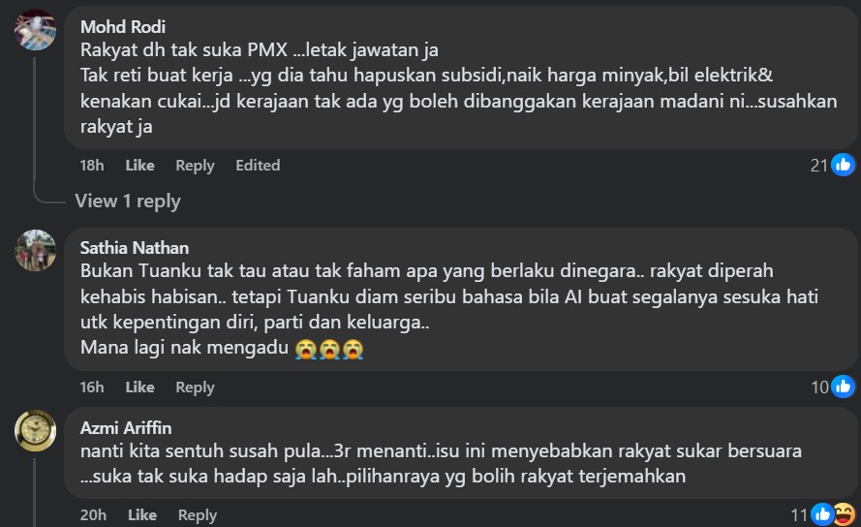Reply to Azmi Ariffin's comment
The height and width of the screenshot is (527, 861).
click(198, 515)
